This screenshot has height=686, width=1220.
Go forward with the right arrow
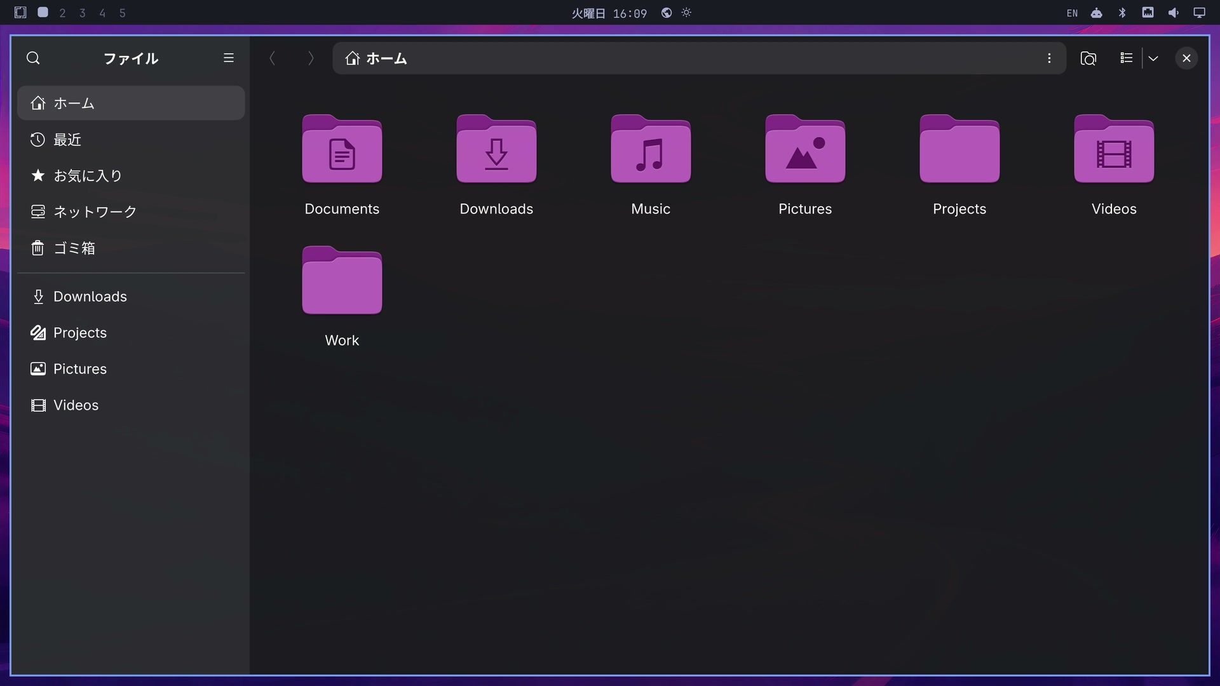(x=311, y=58)
